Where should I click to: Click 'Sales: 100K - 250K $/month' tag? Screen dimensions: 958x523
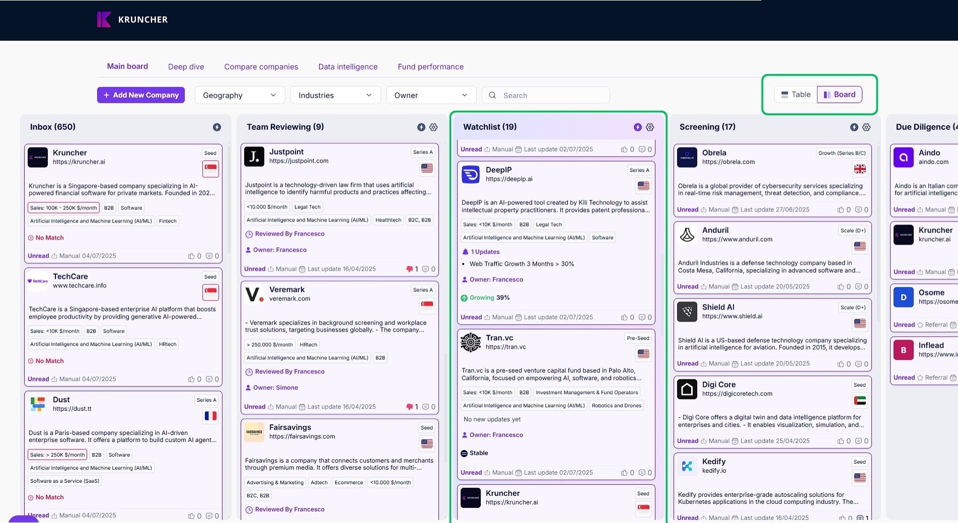tap(63, 208)
